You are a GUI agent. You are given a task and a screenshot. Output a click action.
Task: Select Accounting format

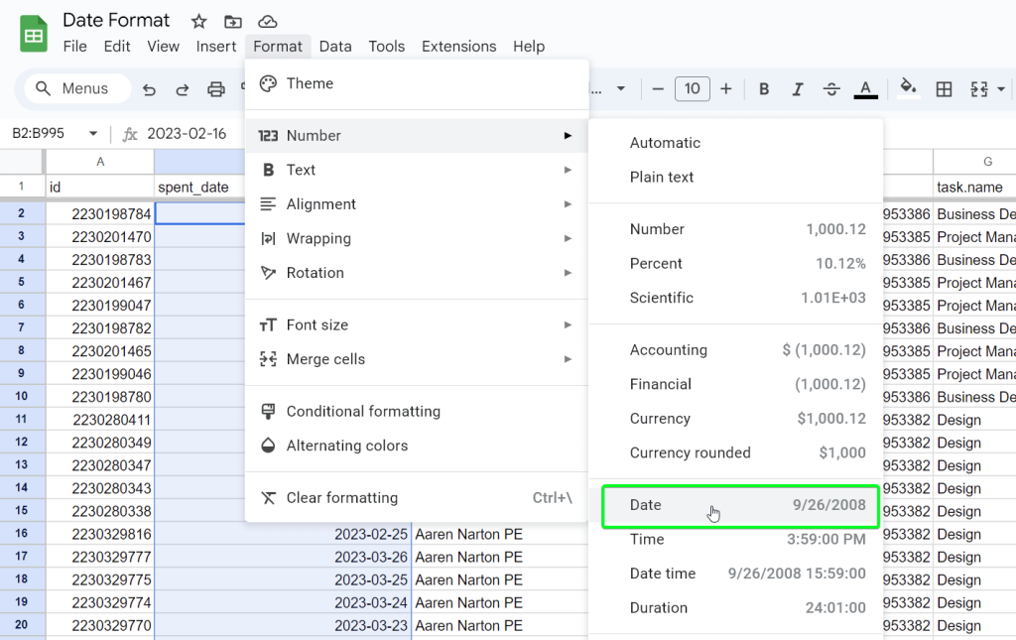[735, 350]
